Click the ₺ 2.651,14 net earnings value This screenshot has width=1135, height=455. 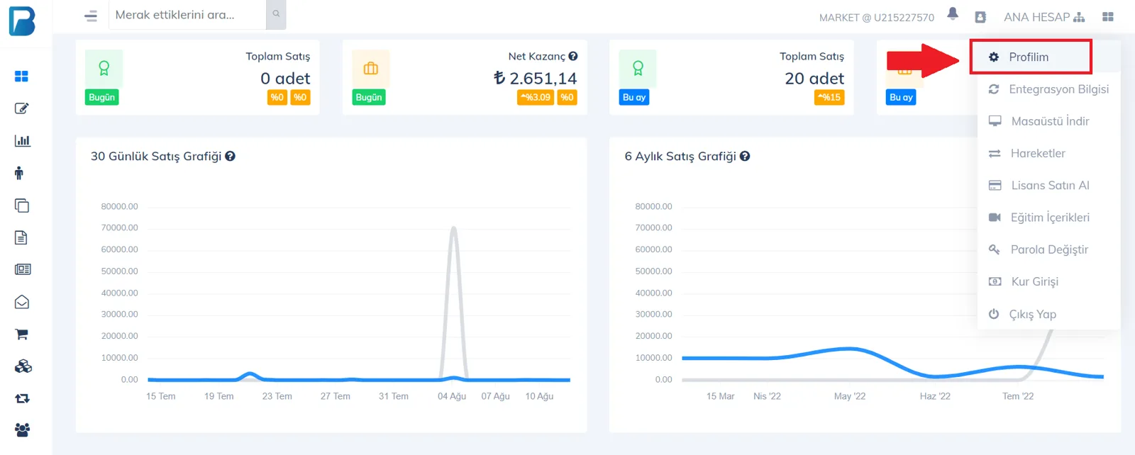click(x=536, y=78)
